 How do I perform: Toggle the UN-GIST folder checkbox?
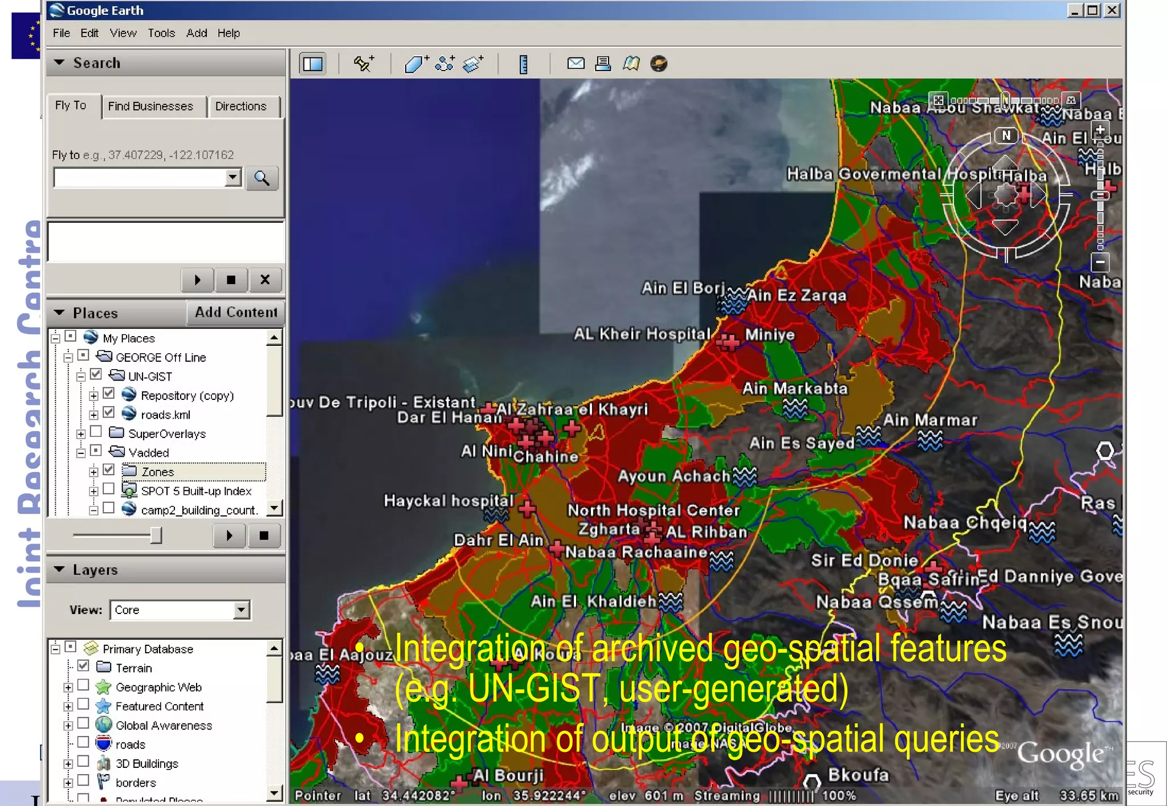coord(96,374)
